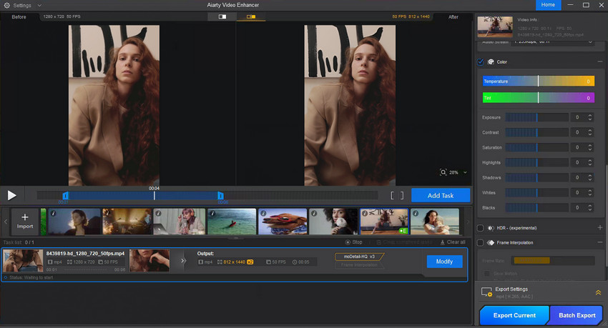The height and width of the screenshot is (328, 608).
Task: Select the warm concert lights thumbnail
Action: coord(127,222)
